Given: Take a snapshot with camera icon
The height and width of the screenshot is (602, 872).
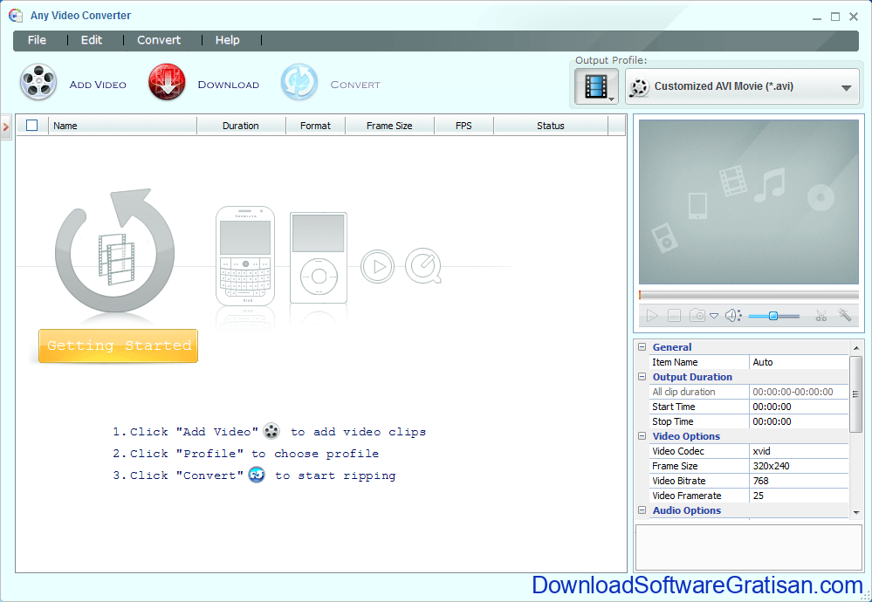Looking at the screenshot, I should 697,316.
